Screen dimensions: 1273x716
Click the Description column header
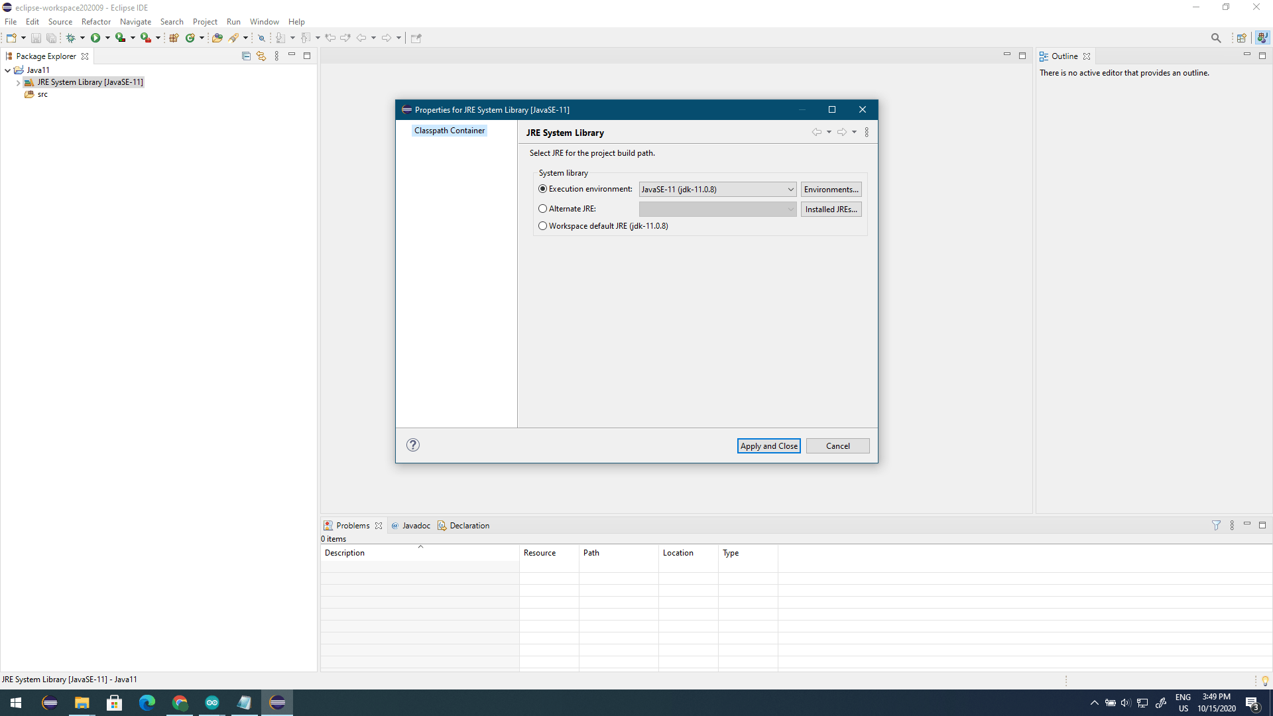345,553
